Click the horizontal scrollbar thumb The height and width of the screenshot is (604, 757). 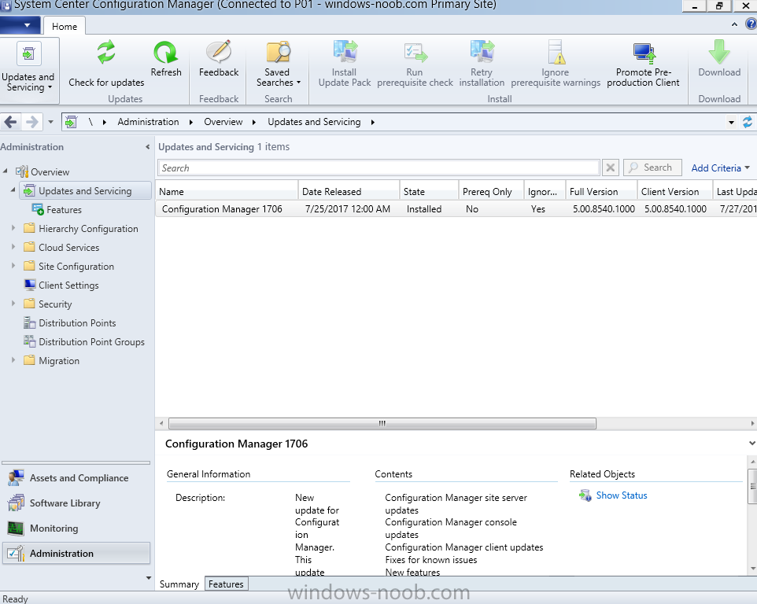pyautogui.click(x=382, y=424)
